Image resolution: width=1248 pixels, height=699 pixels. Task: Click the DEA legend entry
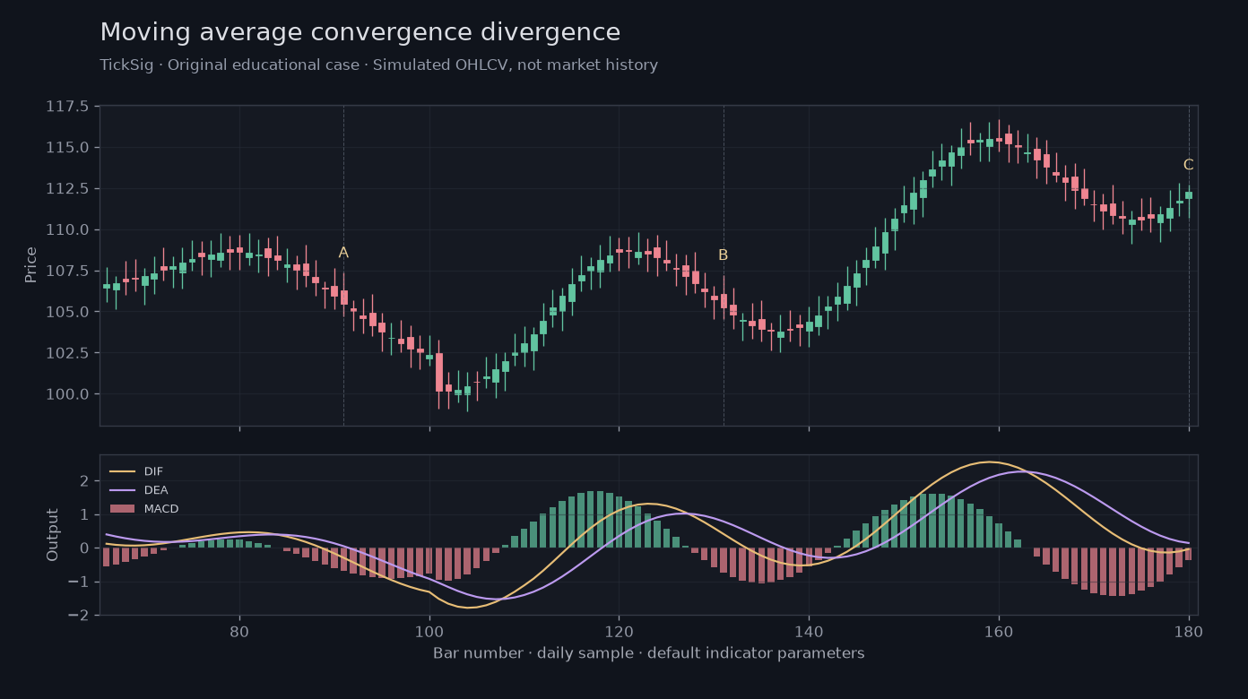click(x=138, y=490)
